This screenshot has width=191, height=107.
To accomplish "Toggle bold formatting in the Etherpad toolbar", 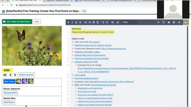I will pyautogui.click(x=68, y=22).
